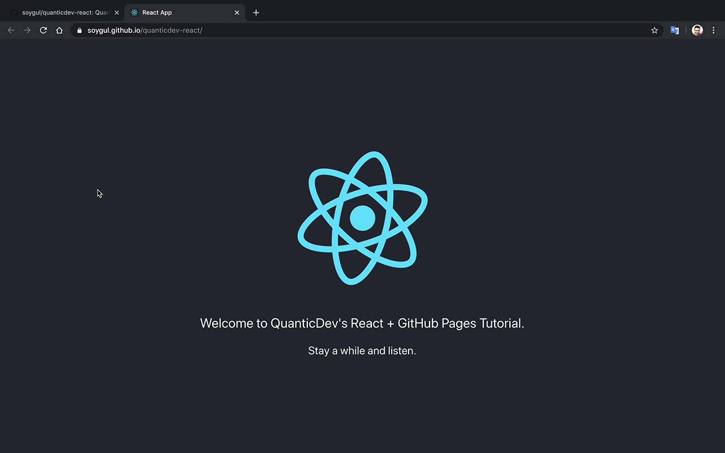The width and height of the screenshot is (725, 453).
Task: Bookmark this page with the star icon
Action: (654, 30)
